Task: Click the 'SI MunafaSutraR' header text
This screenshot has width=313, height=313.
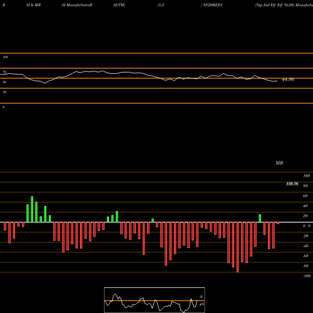Action: pyautogui.click(x=77, y=5)
